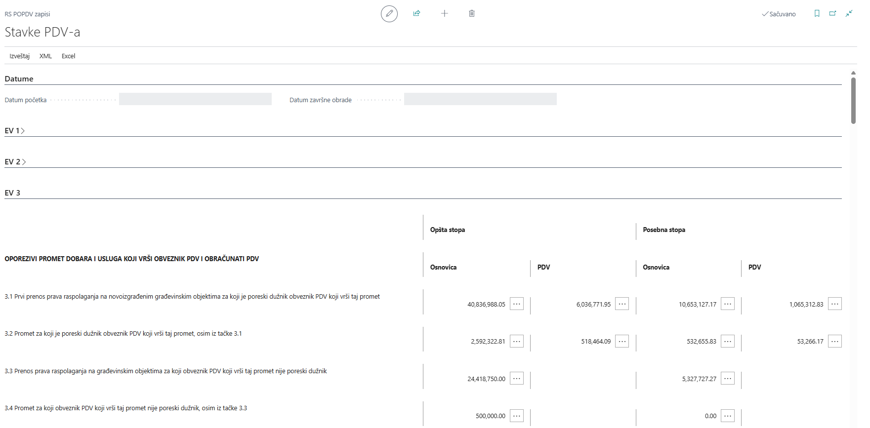Click the Datum početka field

(195, 99)
